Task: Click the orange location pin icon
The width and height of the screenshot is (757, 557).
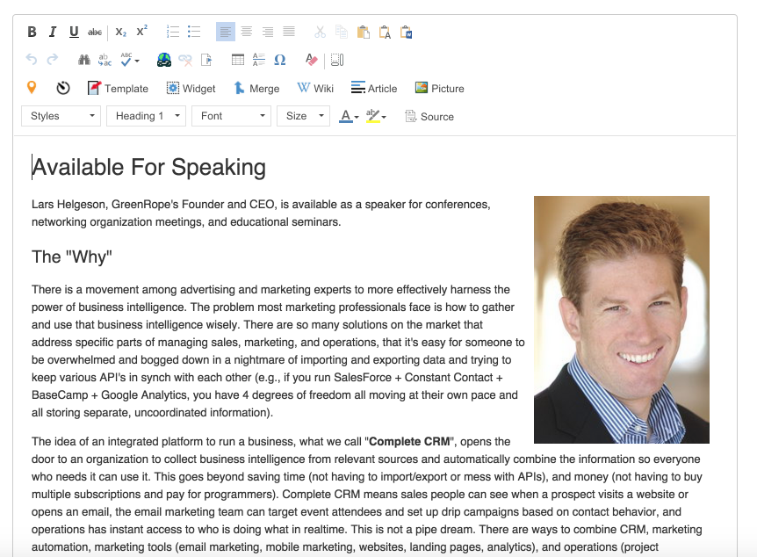Action: [x=32, y=88]
